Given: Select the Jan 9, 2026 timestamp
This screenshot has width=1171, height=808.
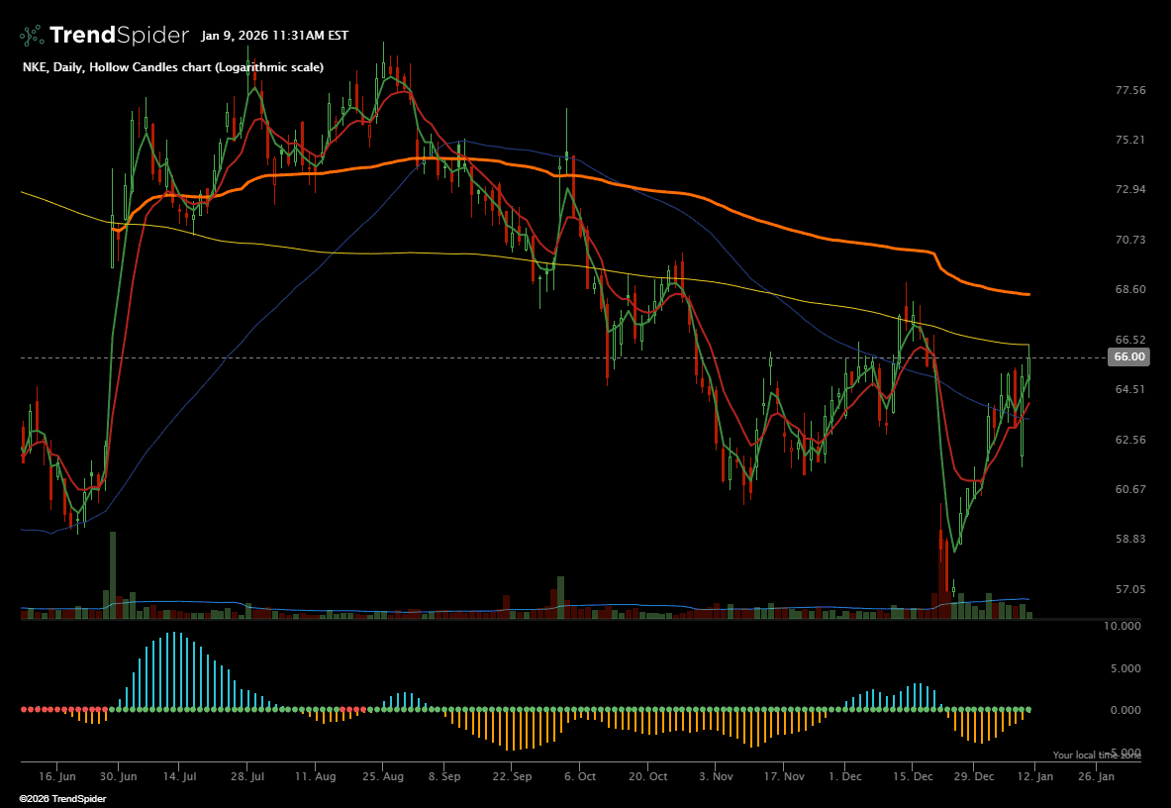Looking at the screenshot, I should [274, 36].
